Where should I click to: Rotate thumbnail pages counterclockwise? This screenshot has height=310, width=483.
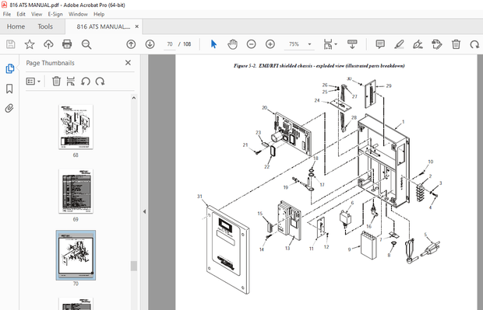[x=86, y=82]
